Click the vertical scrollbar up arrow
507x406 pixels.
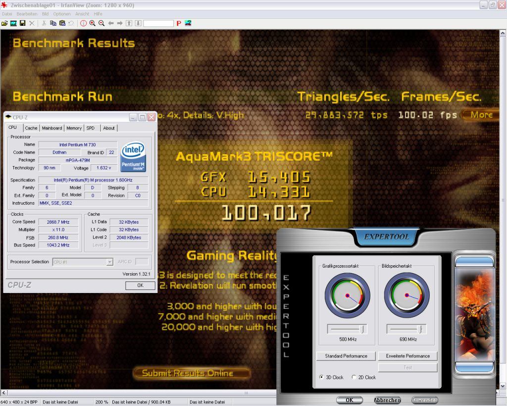coord(503,33)
